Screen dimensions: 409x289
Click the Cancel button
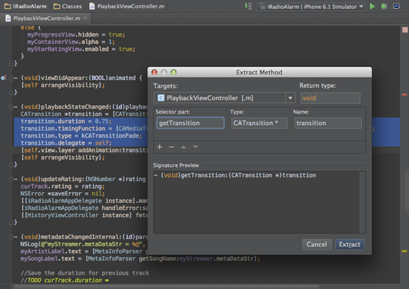click(317, 244)
